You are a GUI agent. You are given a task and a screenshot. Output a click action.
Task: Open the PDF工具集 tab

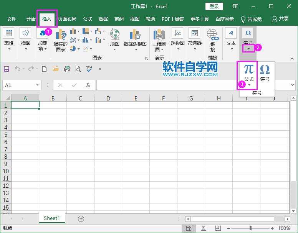(x=172, y=19)
